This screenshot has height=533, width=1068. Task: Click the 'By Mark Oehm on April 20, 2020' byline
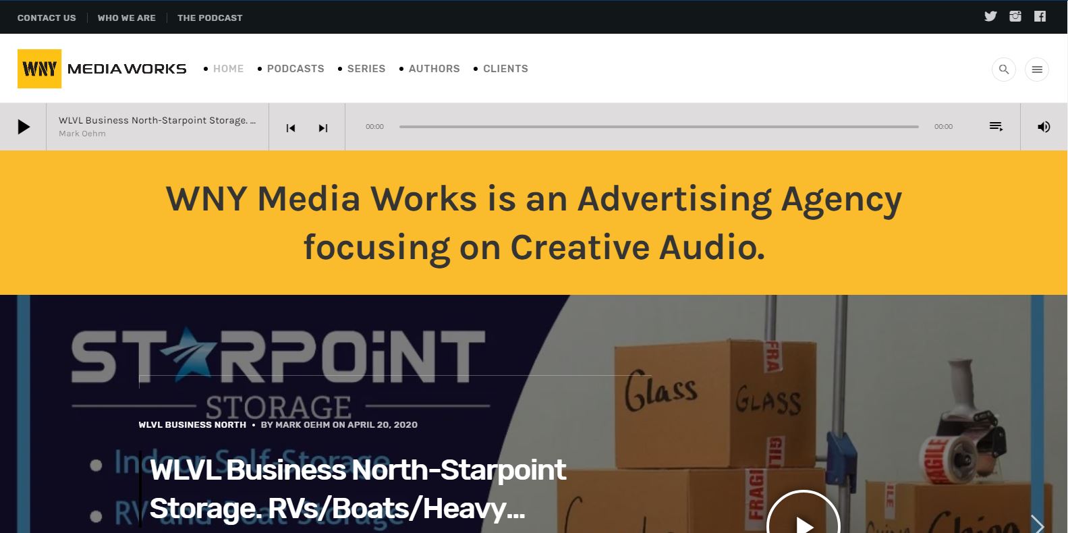(339, 424)
